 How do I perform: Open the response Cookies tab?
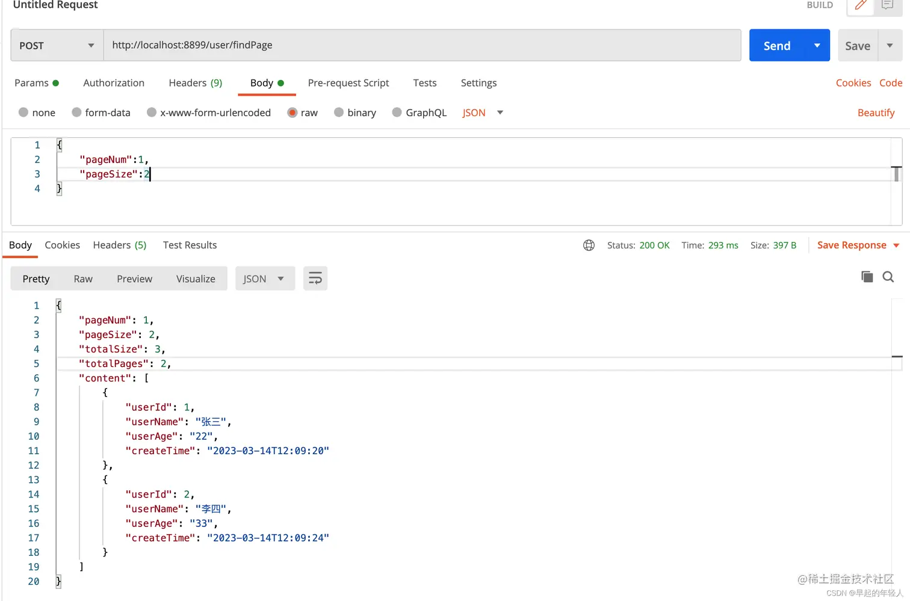point(63,245)
